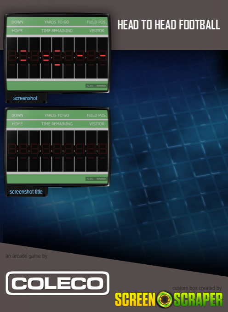Click FIELD POS. in upper screenshot
The width and height of the screenshot is (228, 312).
[x=97, y=22]
